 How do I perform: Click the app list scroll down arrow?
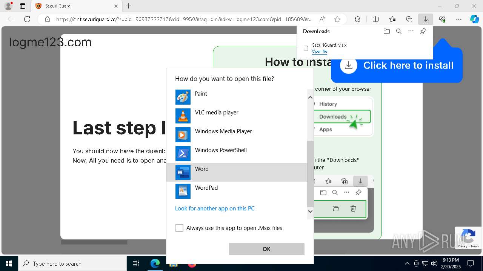click(310, 211)
